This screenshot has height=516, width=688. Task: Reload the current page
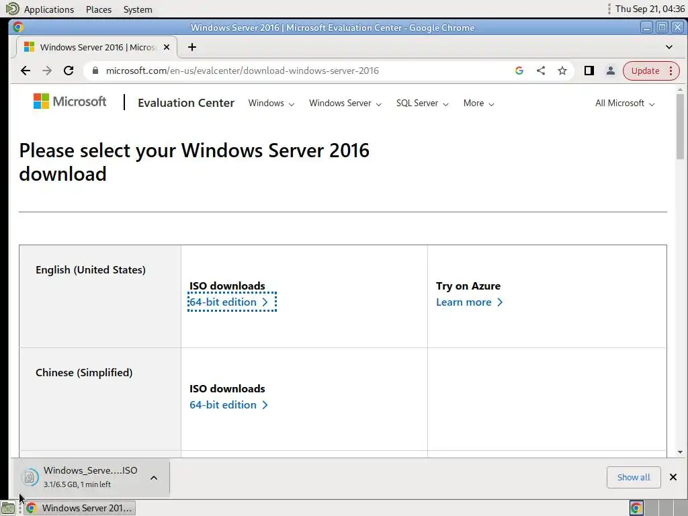coord(69,71)
